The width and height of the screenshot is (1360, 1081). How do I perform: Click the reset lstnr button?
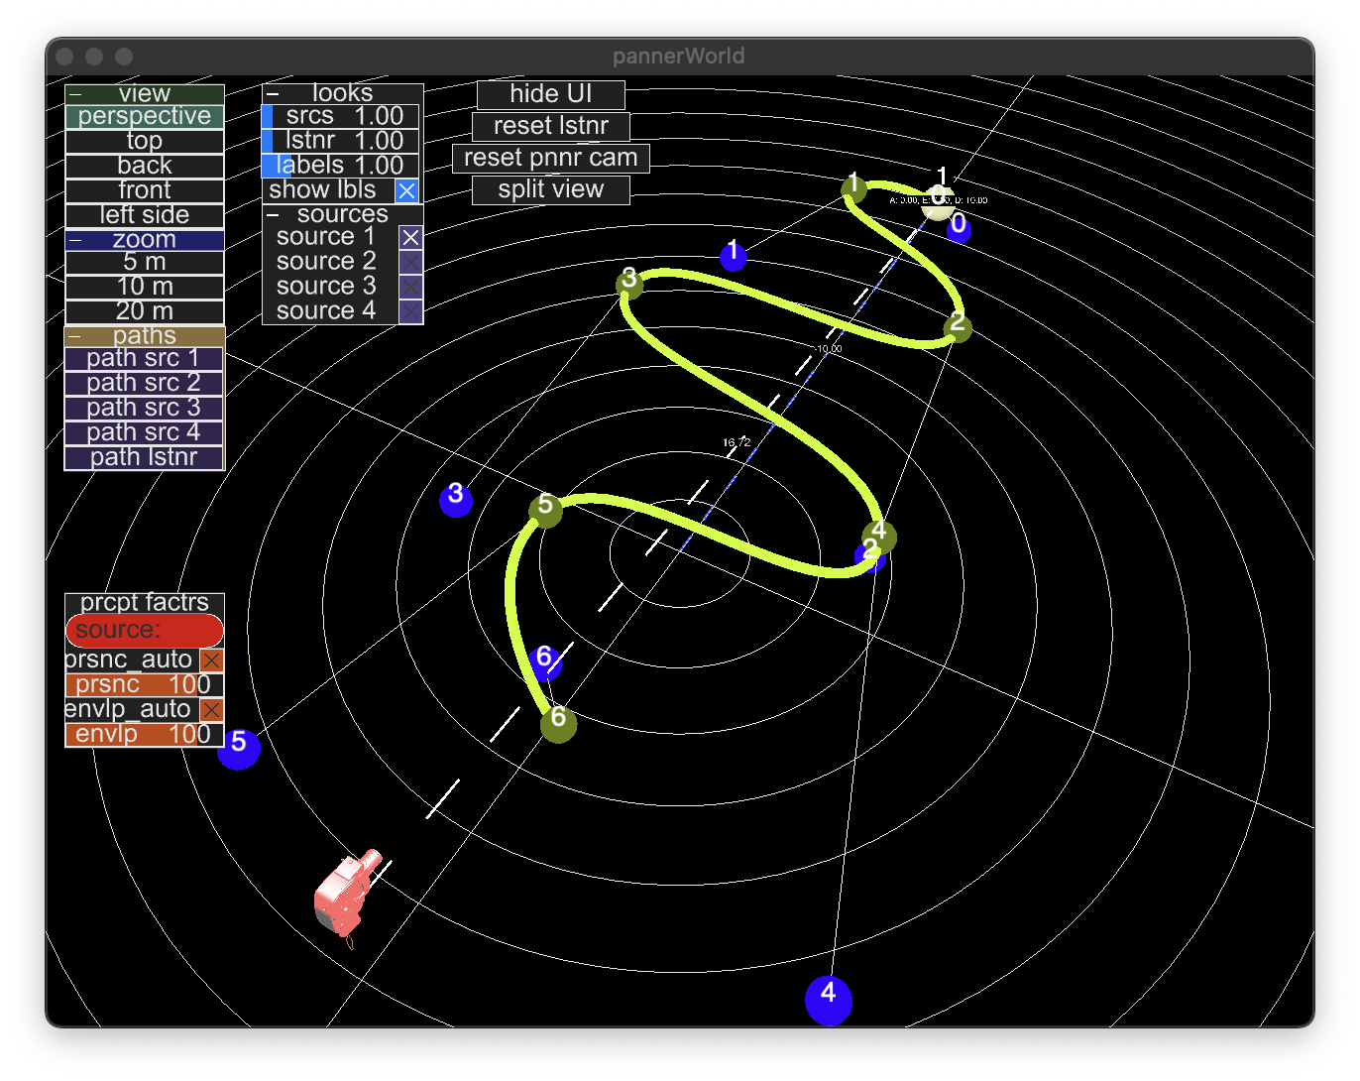pos(551,126)
